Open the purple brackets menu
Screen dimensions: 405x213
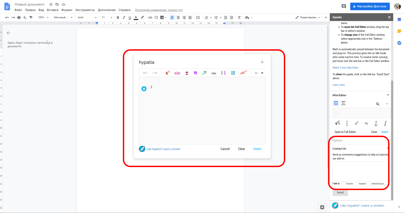click(x=223, y=73)
